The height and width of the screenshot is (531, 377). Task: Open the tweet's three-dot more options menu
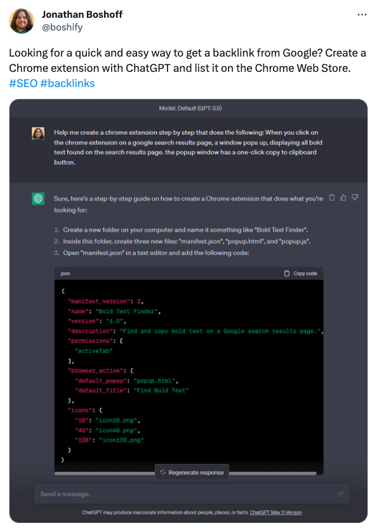click(x=362, y=15)
